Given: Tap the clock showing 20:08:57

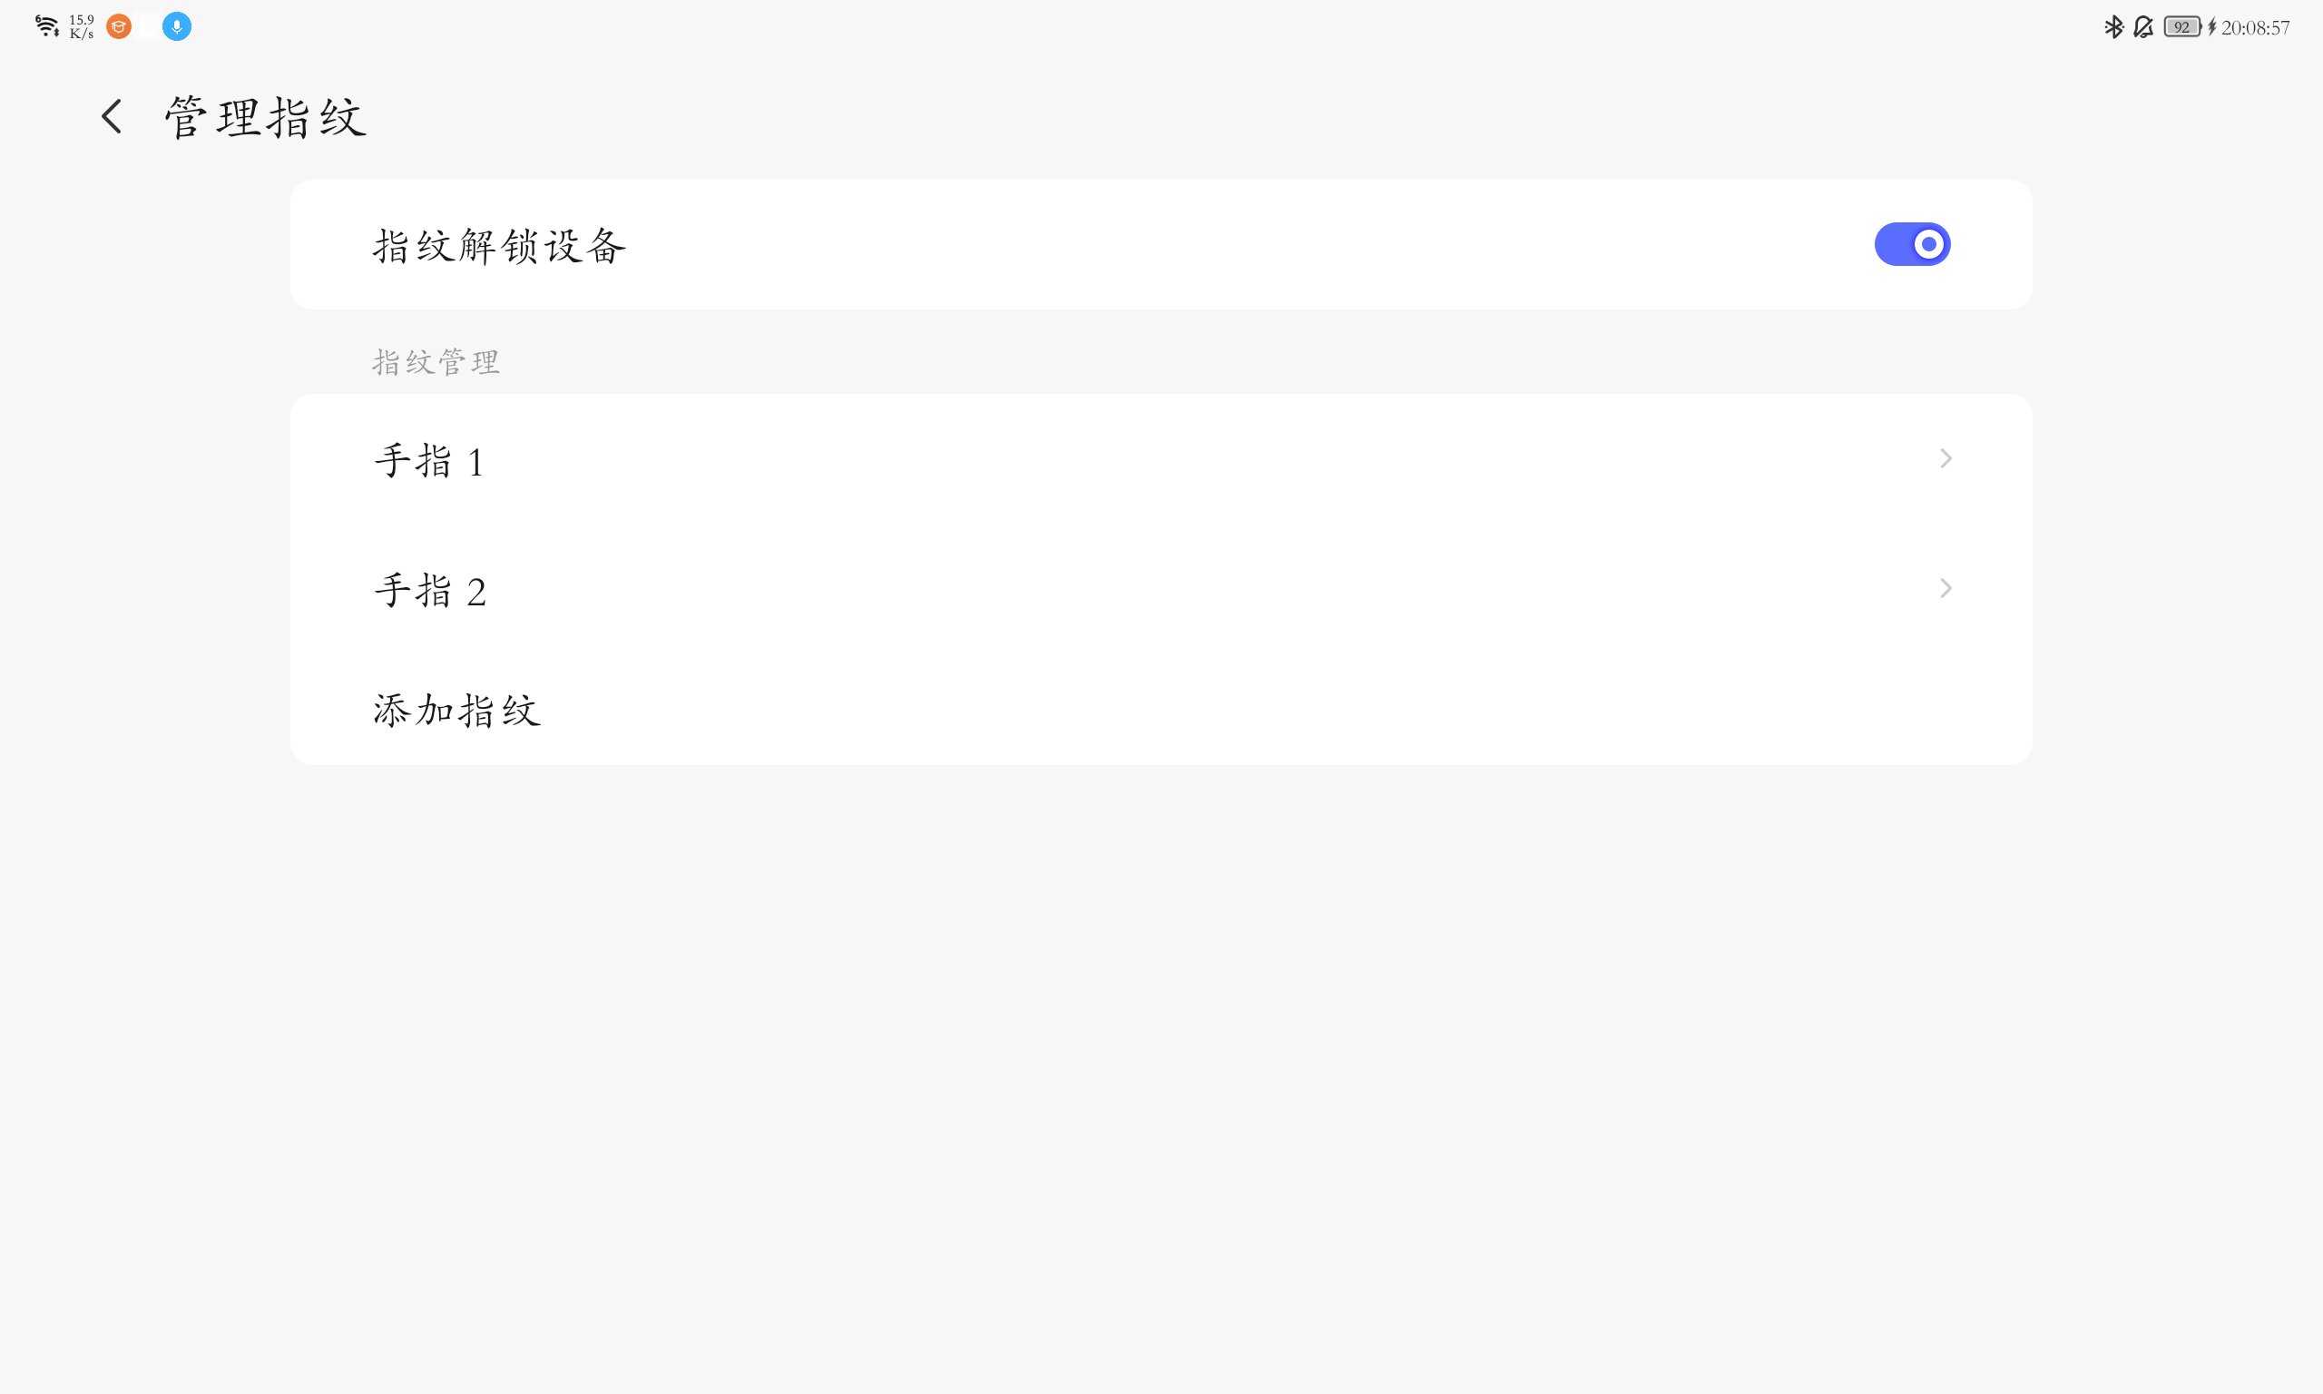Looking at the screenshot, I should [2255, 28].
